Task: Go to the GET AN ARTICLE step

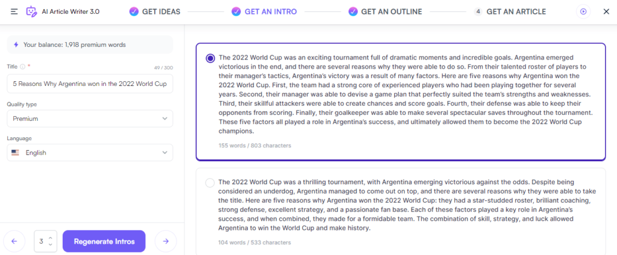Action: (x=516, y=11)
